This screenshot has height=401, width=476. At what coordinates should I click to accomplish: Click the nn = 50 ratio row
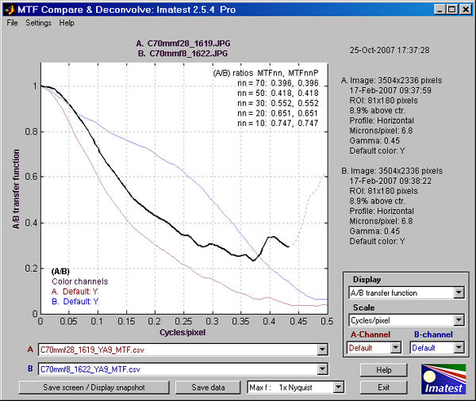278,94
